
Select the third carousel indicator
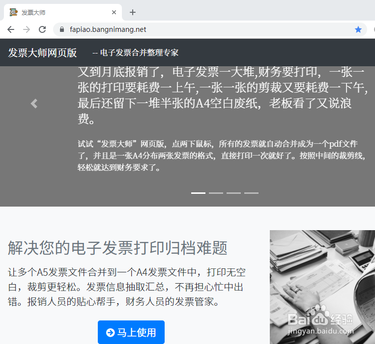pyautogui.click(x=233, y=193)
